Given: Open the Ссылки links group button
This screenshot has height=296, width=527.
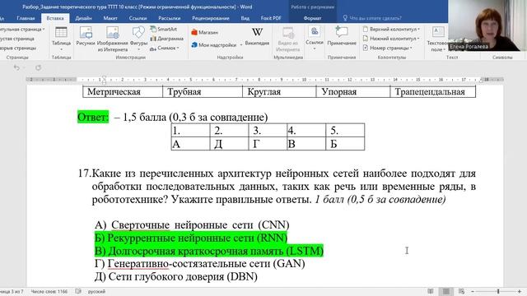Looking at the screenshot, I should (x=315, y=32).
